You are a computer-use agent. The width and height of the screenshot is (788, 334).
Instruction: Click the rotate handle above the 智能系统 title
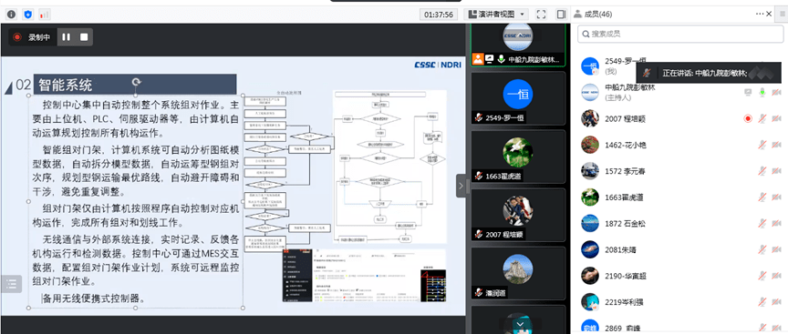(136, 82)
